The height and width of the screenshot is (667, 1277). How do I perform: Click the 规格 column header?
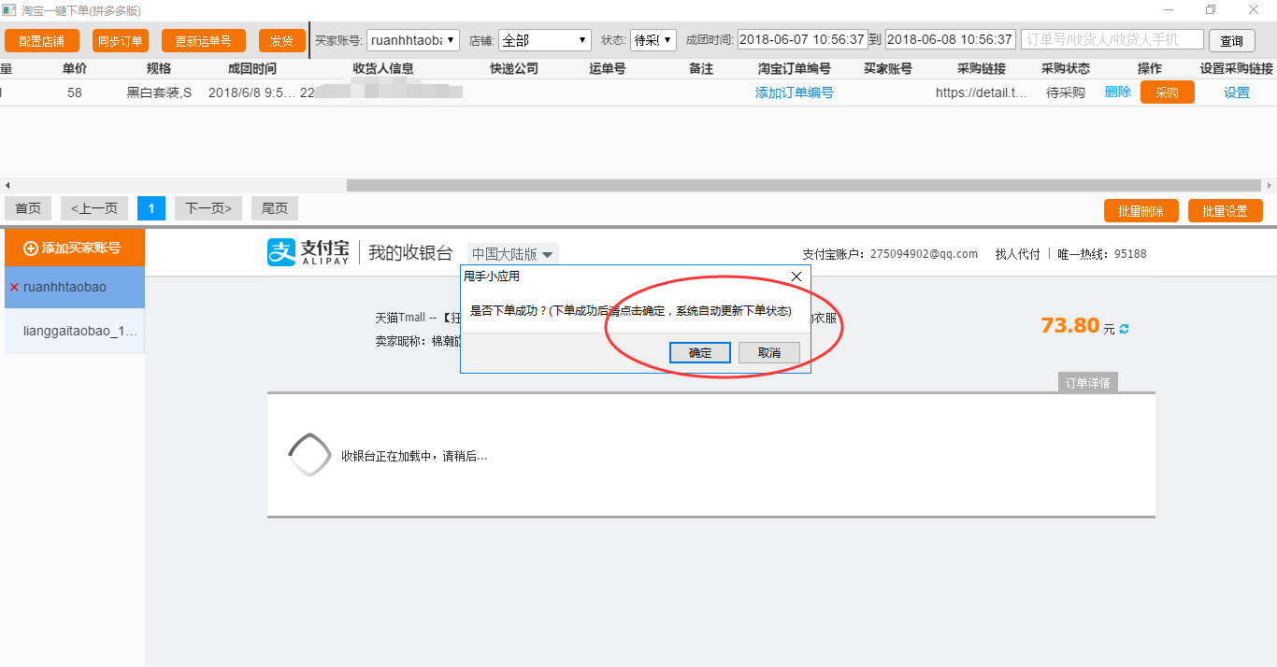coord(159,69)
